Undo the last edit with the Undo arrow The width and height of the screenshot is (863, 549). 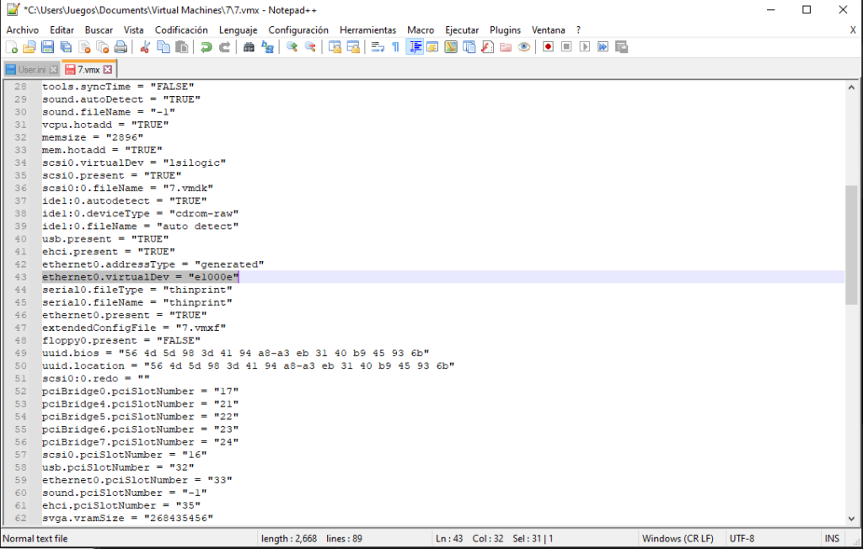coord(206,47)
